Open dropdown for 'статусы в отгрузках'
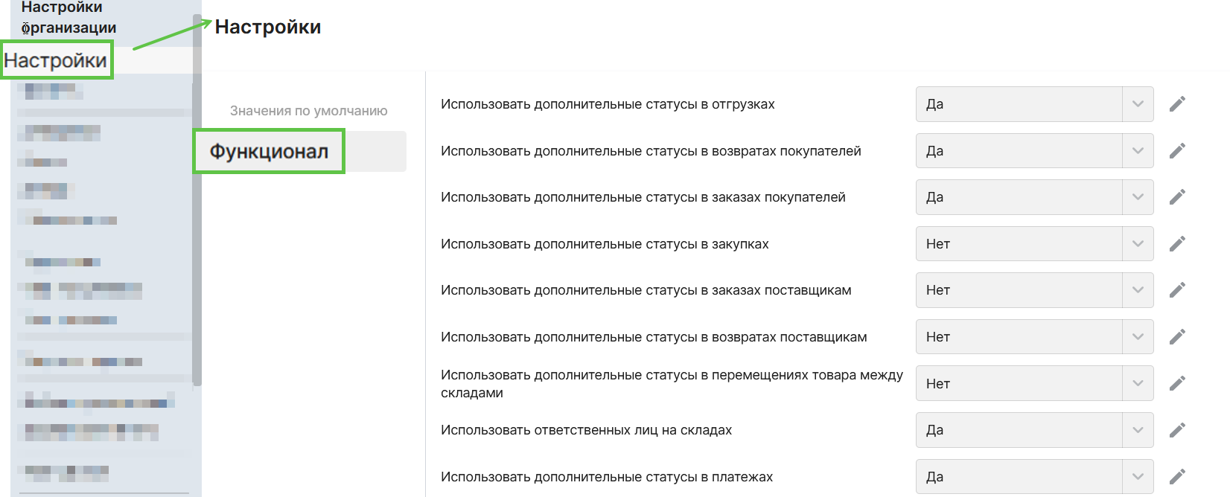1230x497 pixels. tap(1138, 104)
